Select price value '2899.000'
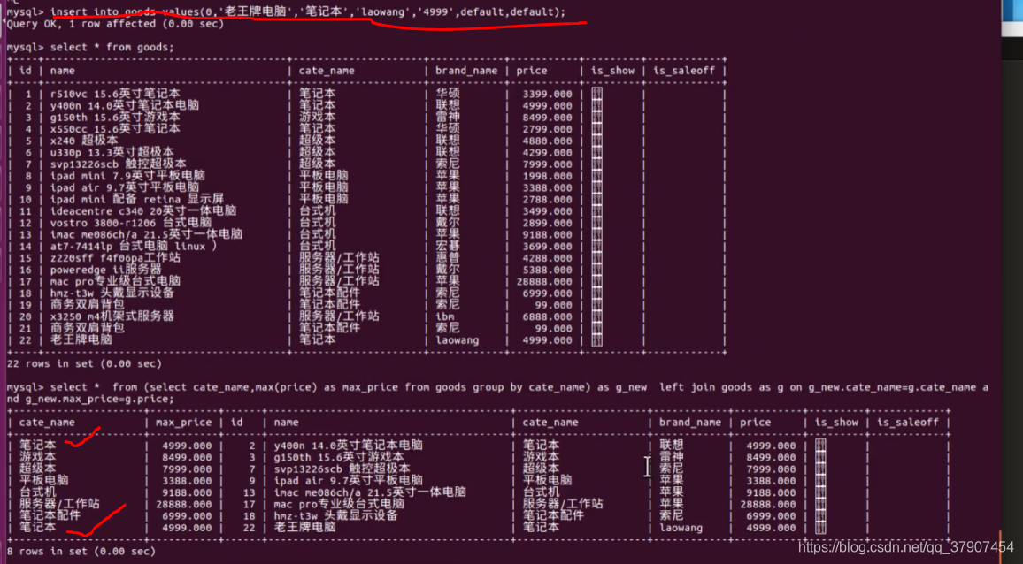Screen dimensions: 1023x564 coord(548,223)
